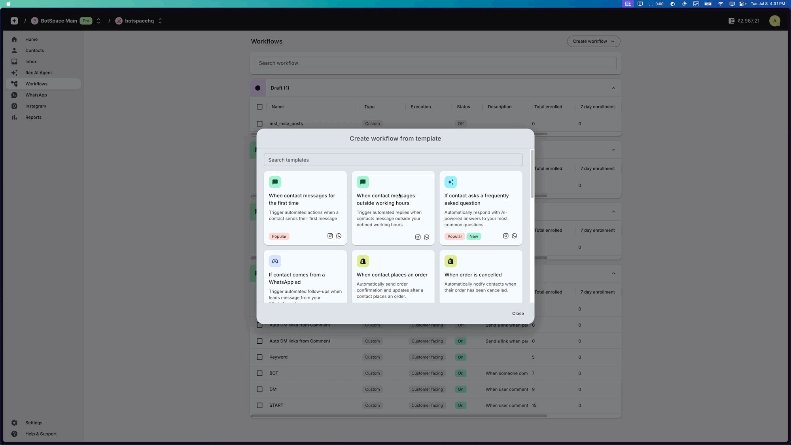The image size is (791, 445).
Task: Click the wallet balance icon
Action: [731, 21]
